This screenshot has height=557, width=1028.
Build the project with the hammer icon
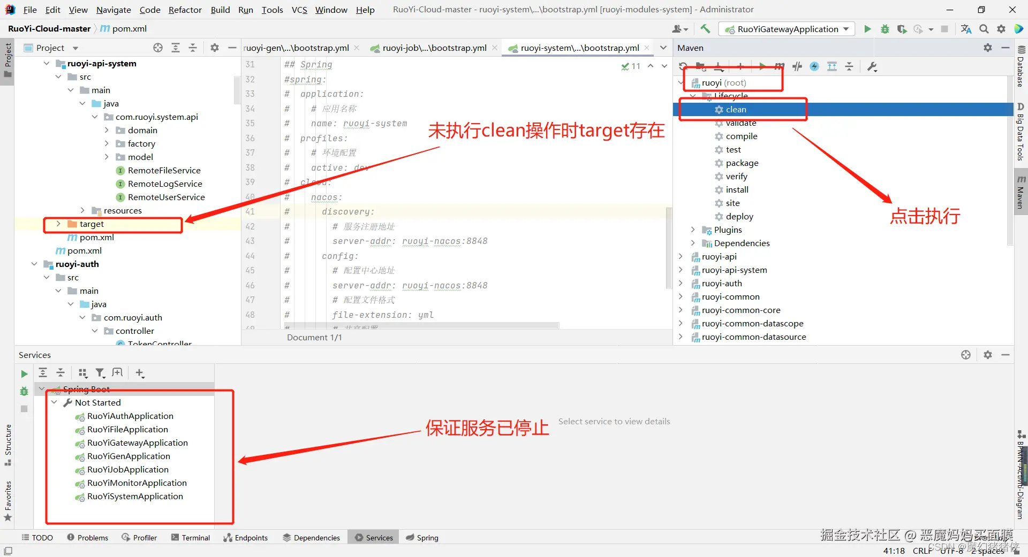pos(705,29)
